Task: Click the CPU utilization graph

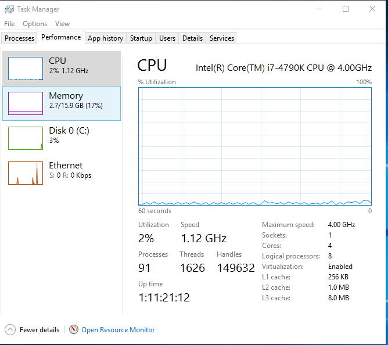Action: 255,146
